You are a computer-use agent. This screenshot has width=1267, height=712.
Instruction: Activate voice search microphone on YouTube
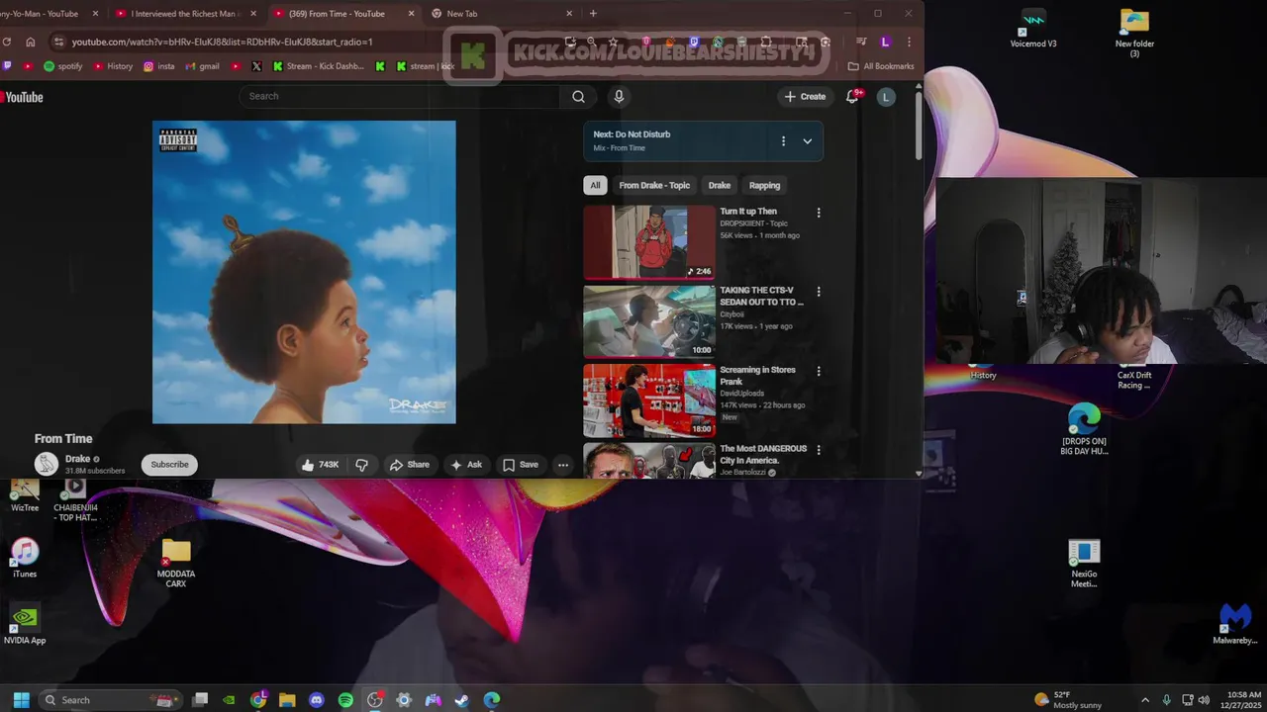pyautogui.click(x=619, y=96)
